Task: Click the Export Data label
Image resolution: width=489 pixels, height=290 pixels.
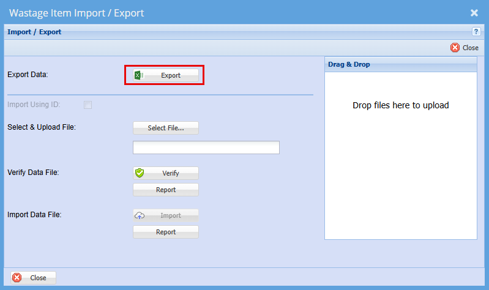Action: tap(28, 75)
